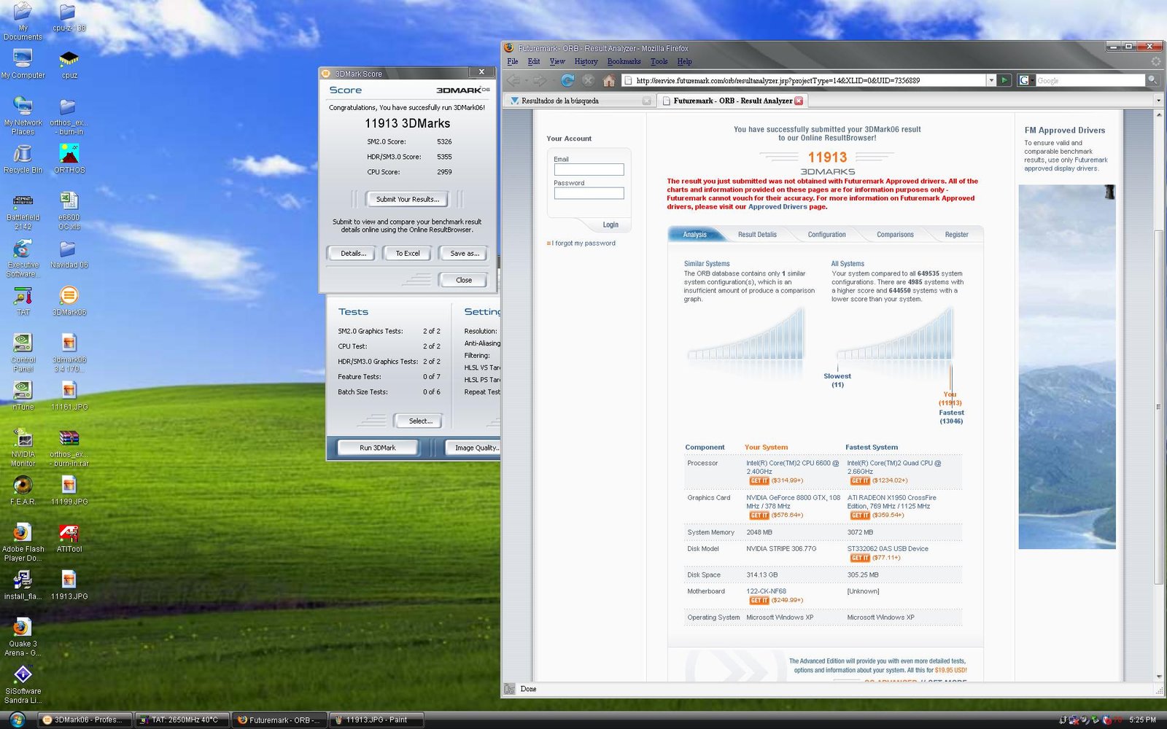Screen dimensions: 1167x729
Task: Open the Firefox Tools menu
Action: coord(659,61)
